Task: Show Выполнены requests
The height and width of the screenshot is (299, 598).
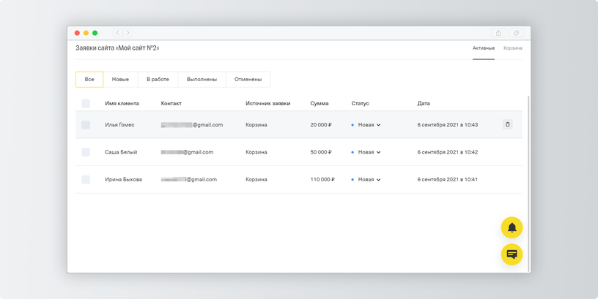Action: click(202, 80)
